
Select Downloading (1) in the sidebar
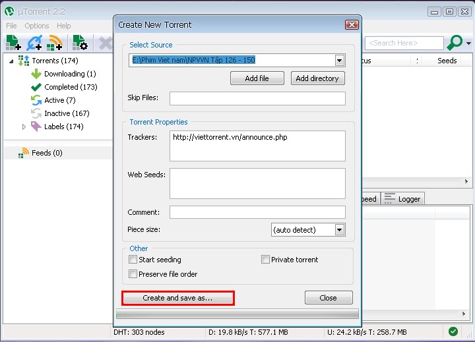pyautogui.click(x=70, y=74)
